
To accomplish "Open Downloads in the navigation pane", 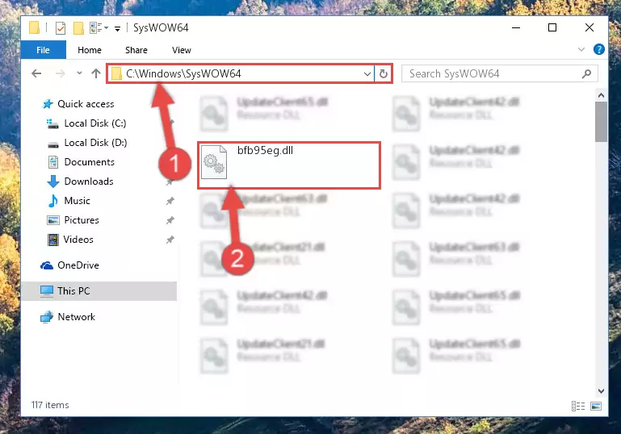I will click(89, 182).
